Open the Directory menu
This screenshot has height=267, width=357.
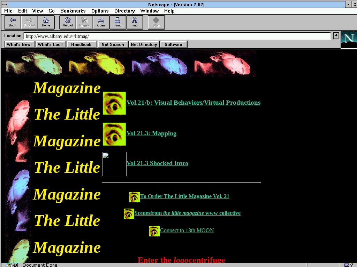coord(124,11)
